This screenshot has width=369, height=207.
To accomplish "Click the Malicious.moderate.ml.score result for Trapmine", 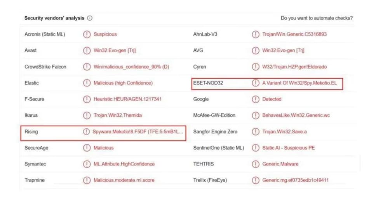I will pos(124,180).
